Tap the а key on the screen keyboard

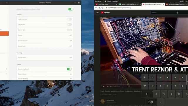tap(168, 86)
